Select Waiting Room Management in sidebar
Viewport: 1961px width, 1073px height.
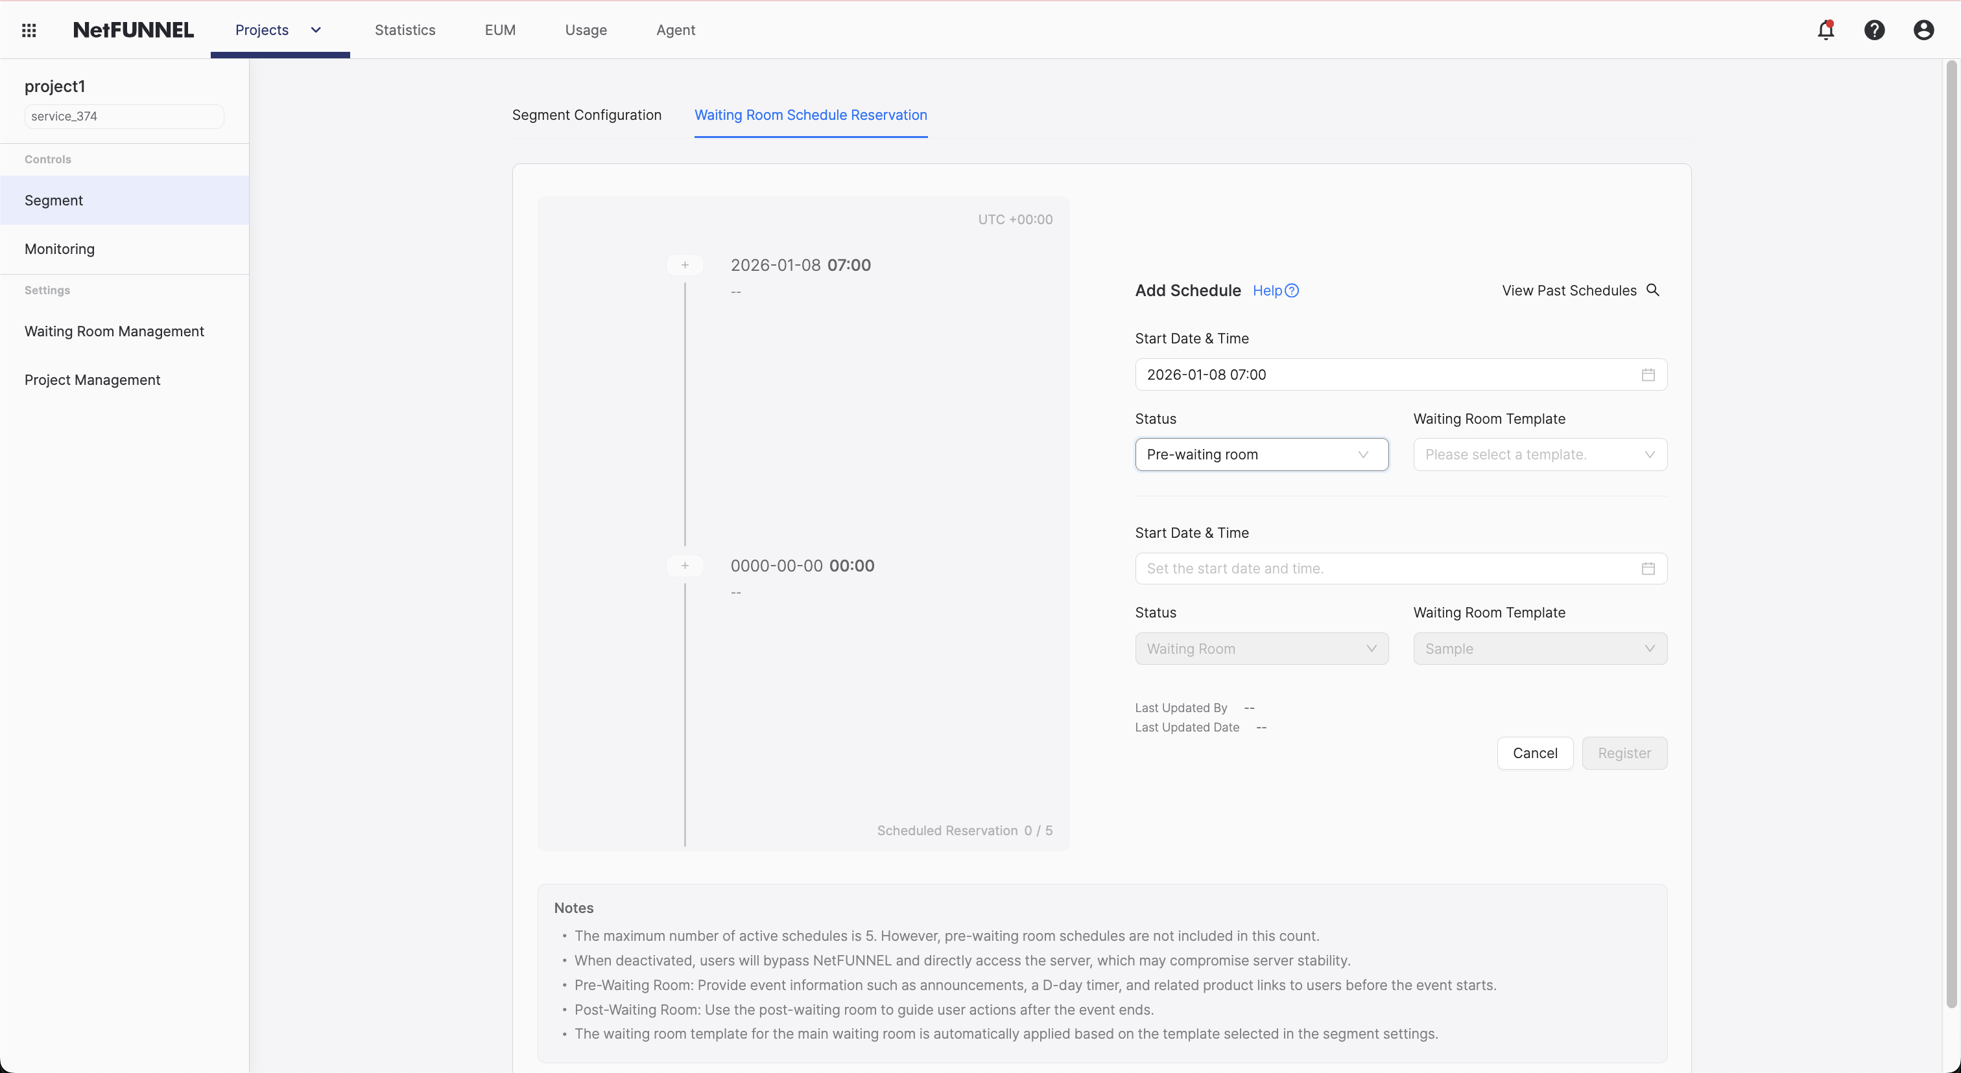pyautogui.click(x=114, y=332)
